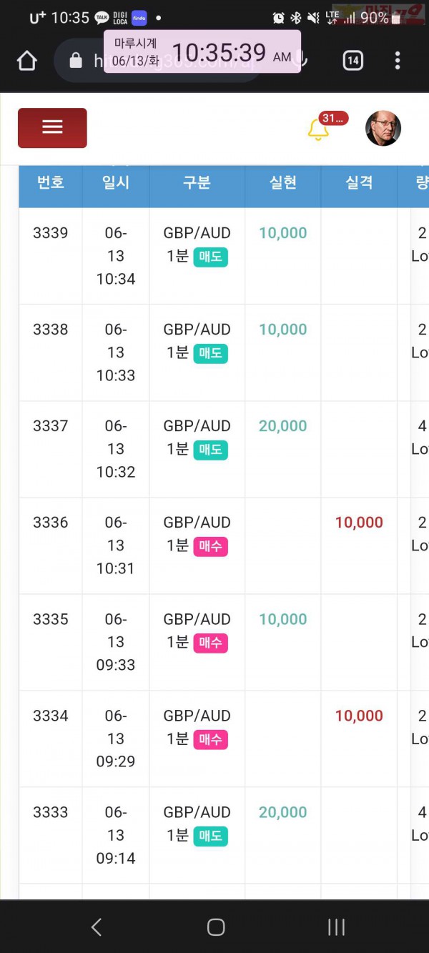Click the 실격 column header
Viewport: 429px width, 953px height.
click(x=359, y=182)
